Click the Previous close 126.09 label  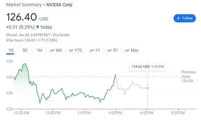[x=188, y=77]
